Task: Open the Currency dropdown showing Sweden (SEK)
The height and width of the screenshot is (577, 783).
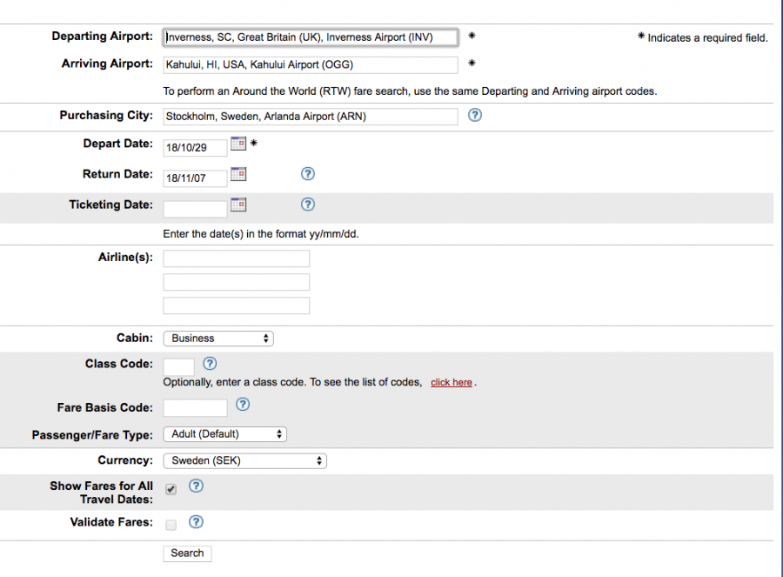Action: 244,460
